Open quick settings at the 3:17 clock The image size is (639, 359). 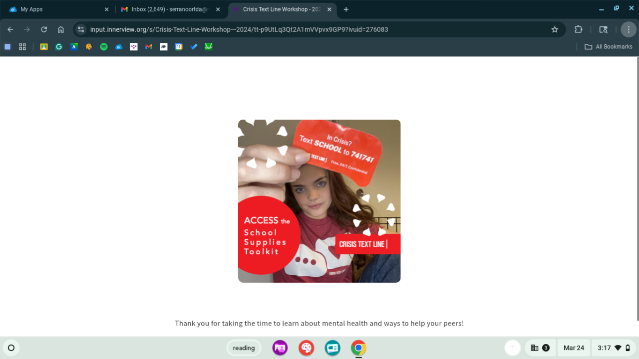click(x=614, y=348)
